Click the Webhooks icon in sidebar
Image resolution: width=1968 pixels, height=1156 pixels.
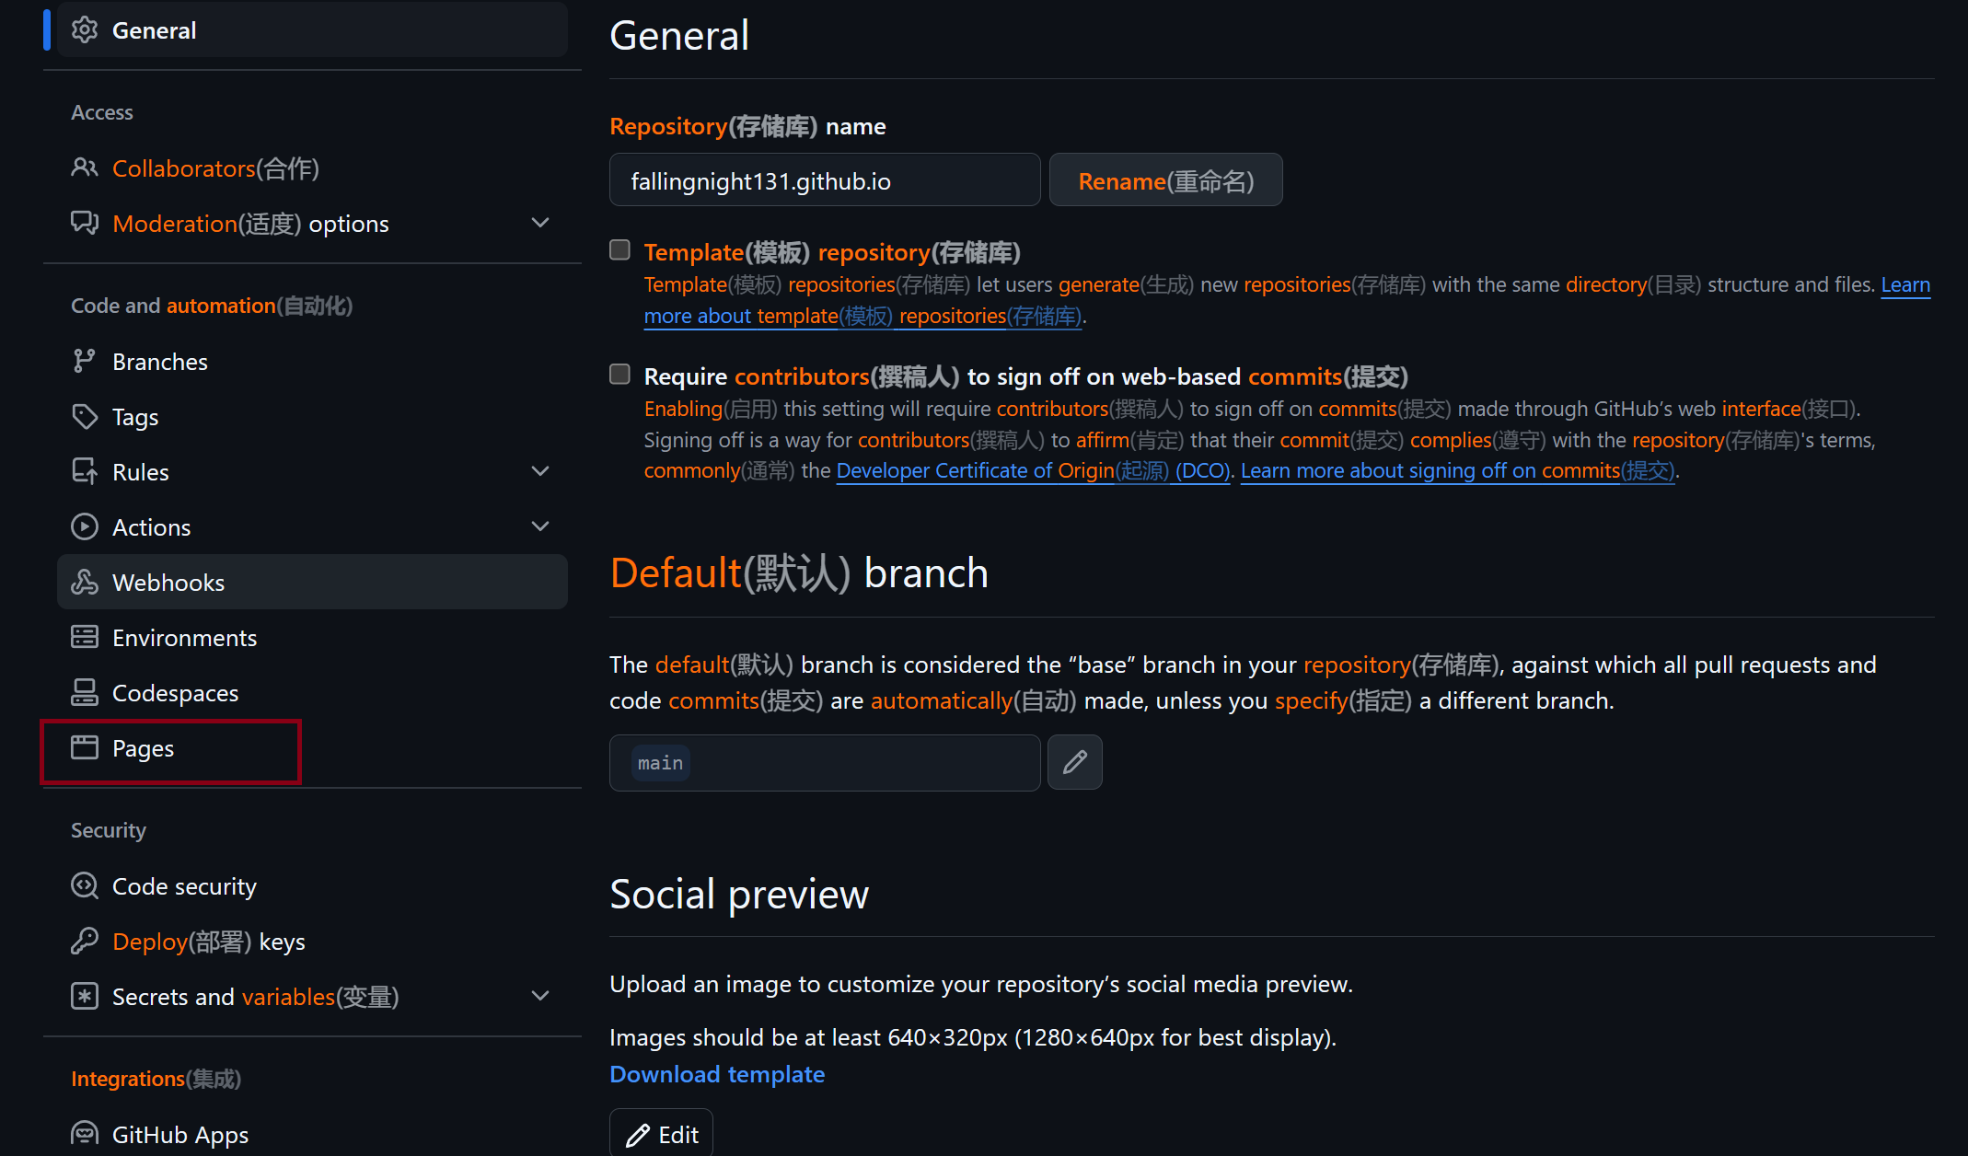[85, 583]
